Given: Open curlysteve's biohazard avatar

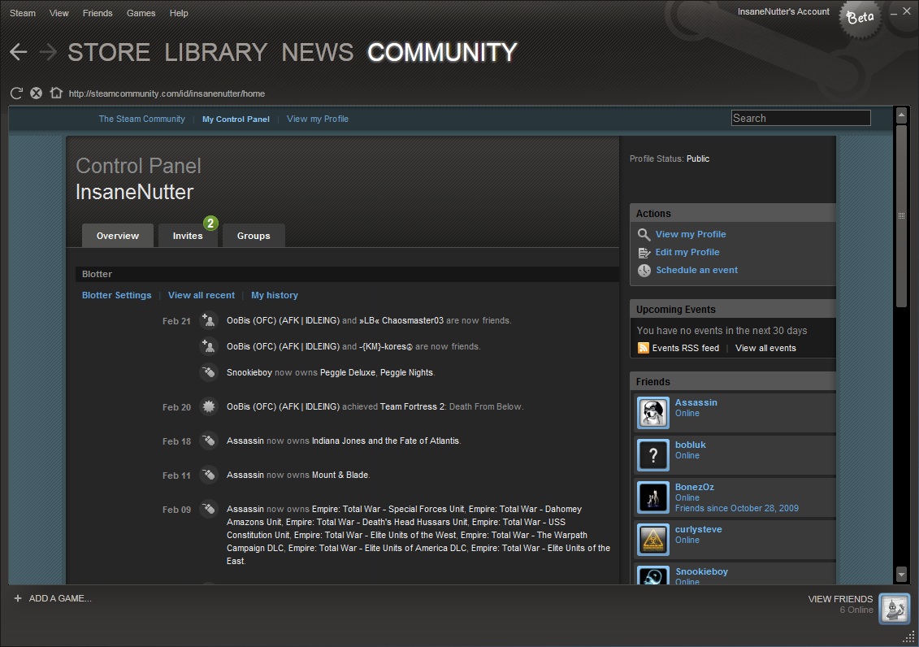Looking at the screenshot, I should tap(653, 539).
